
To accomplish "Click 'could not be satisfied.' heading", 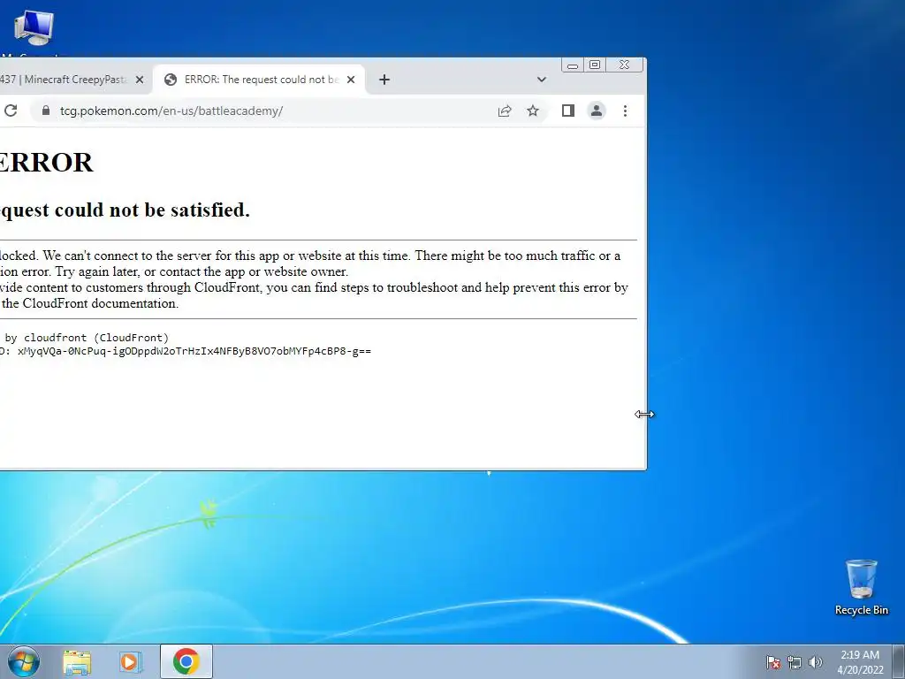I will [152, 210].
